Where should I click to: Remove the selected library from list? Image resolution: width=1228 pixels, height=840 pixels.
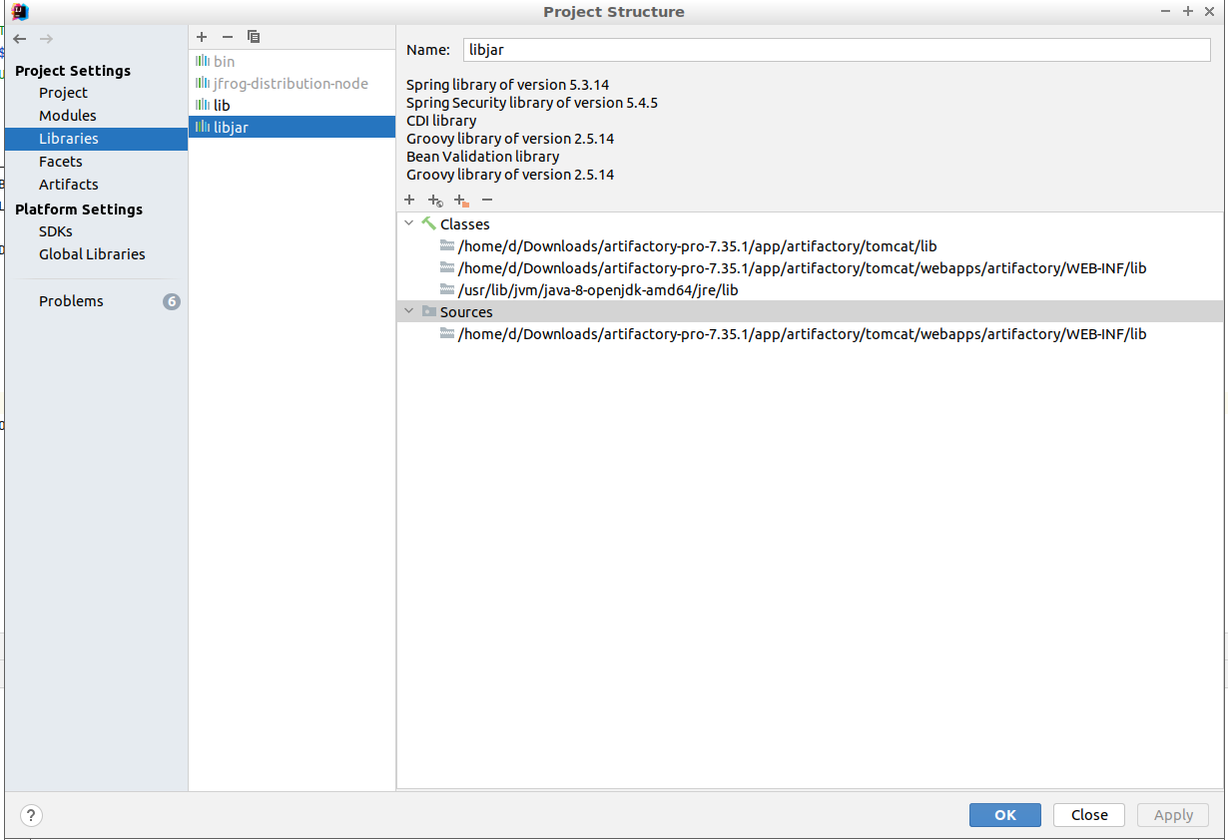click(228, 37)
